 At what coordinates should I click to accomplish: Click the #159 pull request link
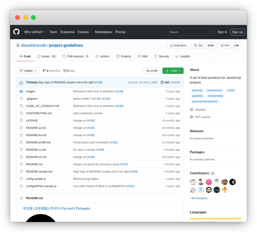coord(100,150)
